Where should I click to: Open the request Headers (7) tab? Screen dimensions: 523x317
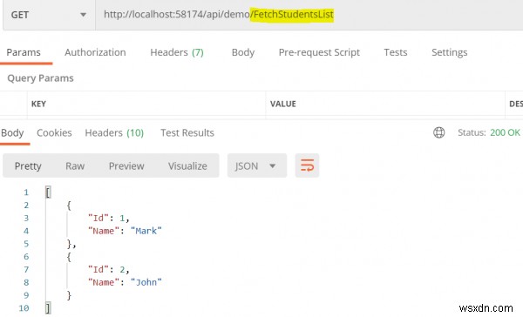[177, 52]
